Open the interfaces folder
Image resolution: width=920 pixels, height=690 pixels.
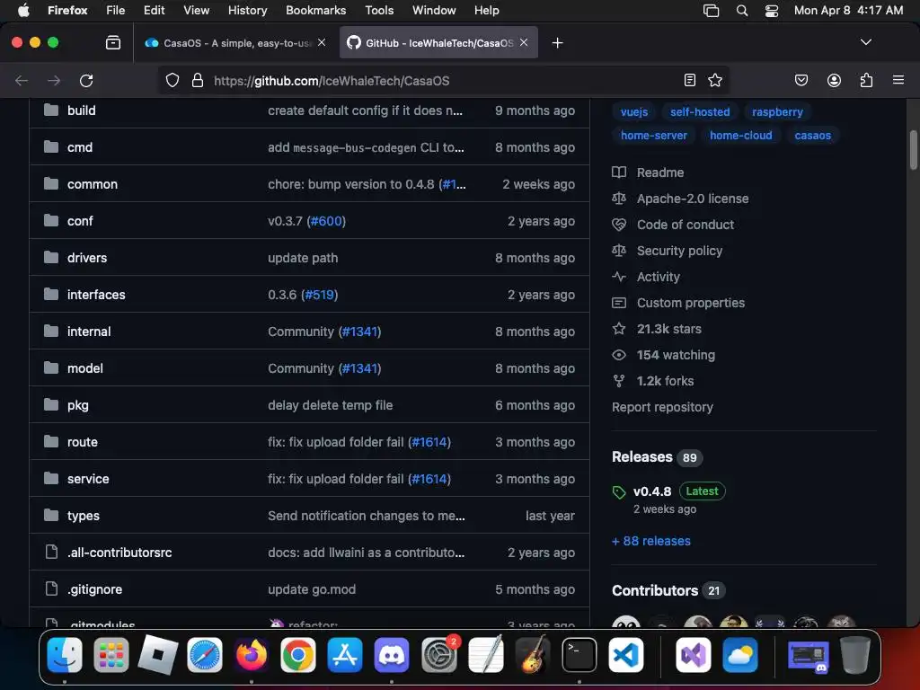point(96,295)
